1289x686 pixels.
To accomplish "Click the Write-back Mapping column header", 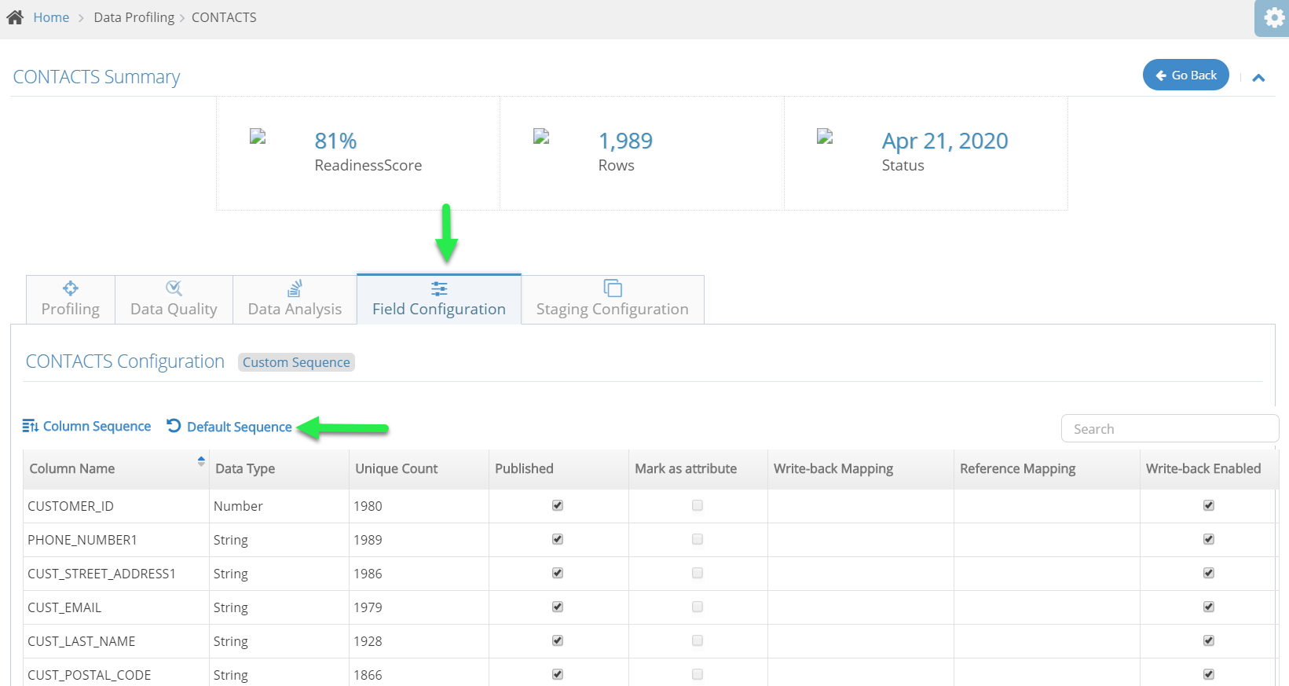I will 861,469.
